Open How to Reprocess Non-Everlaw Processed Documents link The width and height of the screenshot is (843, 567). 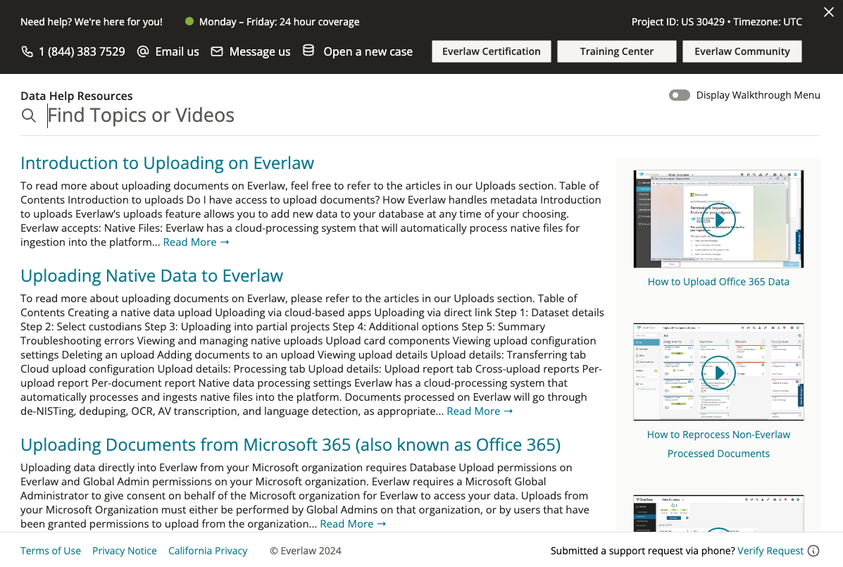pos(718,444)
